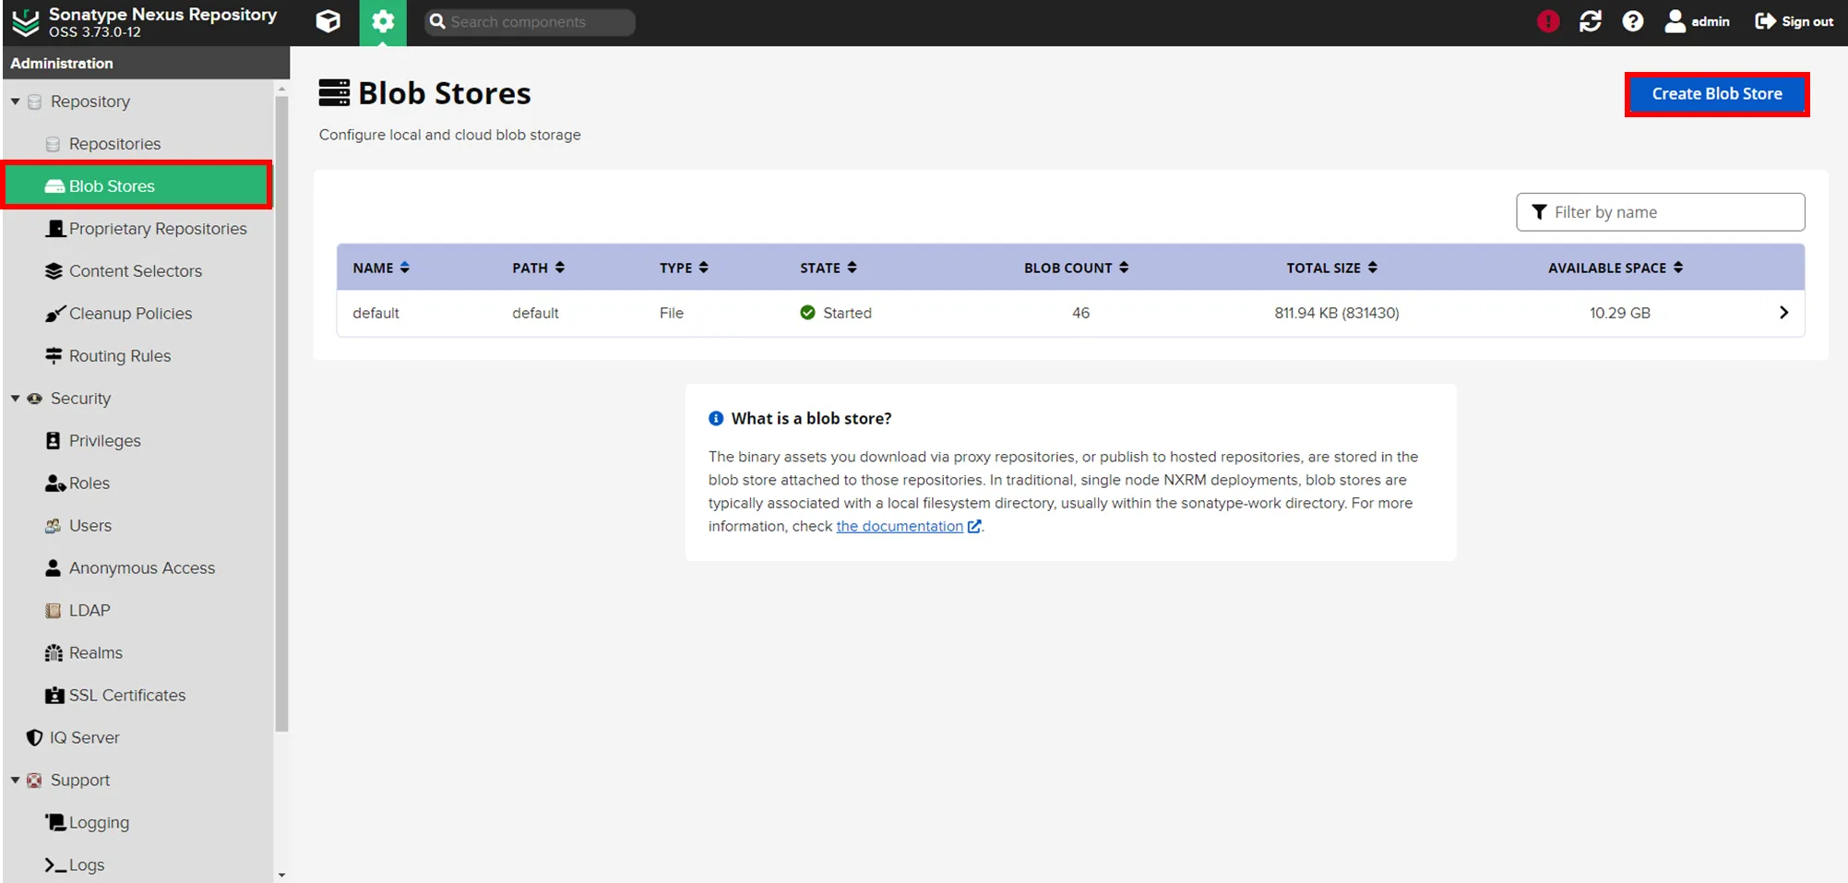1848x883 pixels.
Task: Click the info icon beside 'What is a blob store?'
Action: coord(716,418)
